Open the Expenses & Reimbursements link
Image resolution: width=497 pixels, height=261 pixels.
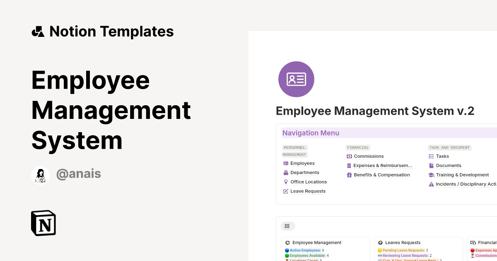click(x=383, y=165)
